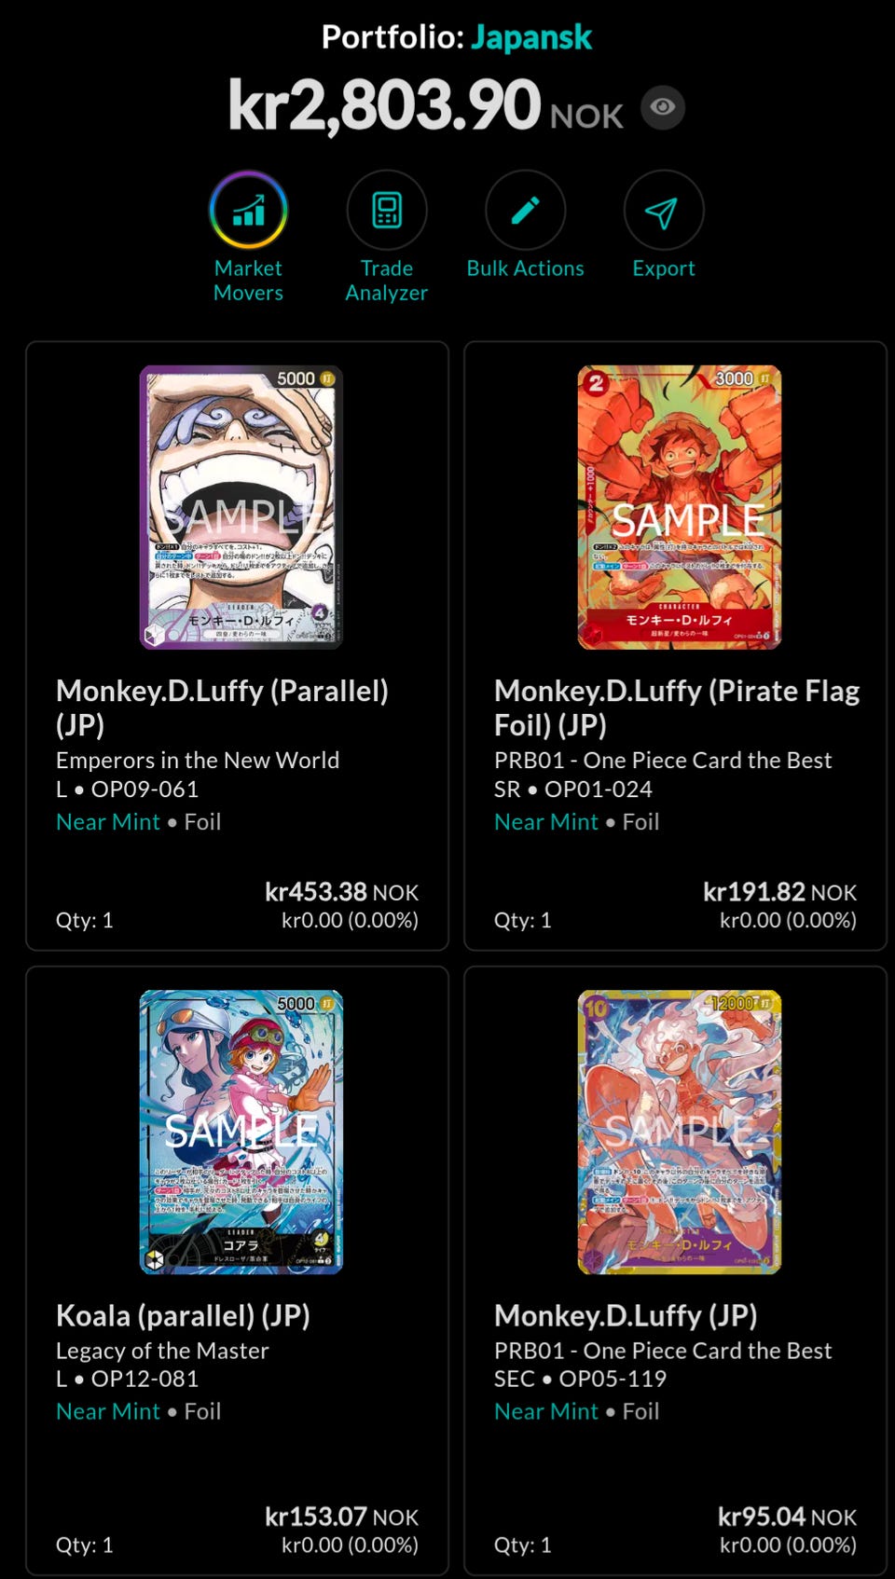The width and height of the screenshot is (895, 1579).
Task: Tap the kr453.38 NOK price
Action: click(341, 892)
